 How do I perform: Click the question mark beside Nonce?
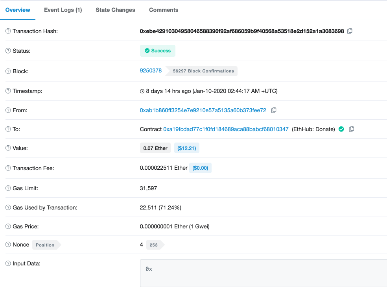[x=7, y=244]
